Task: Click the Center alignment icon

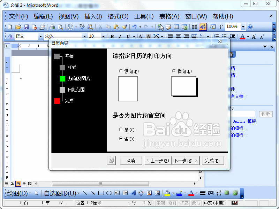Action: [178, 36]
